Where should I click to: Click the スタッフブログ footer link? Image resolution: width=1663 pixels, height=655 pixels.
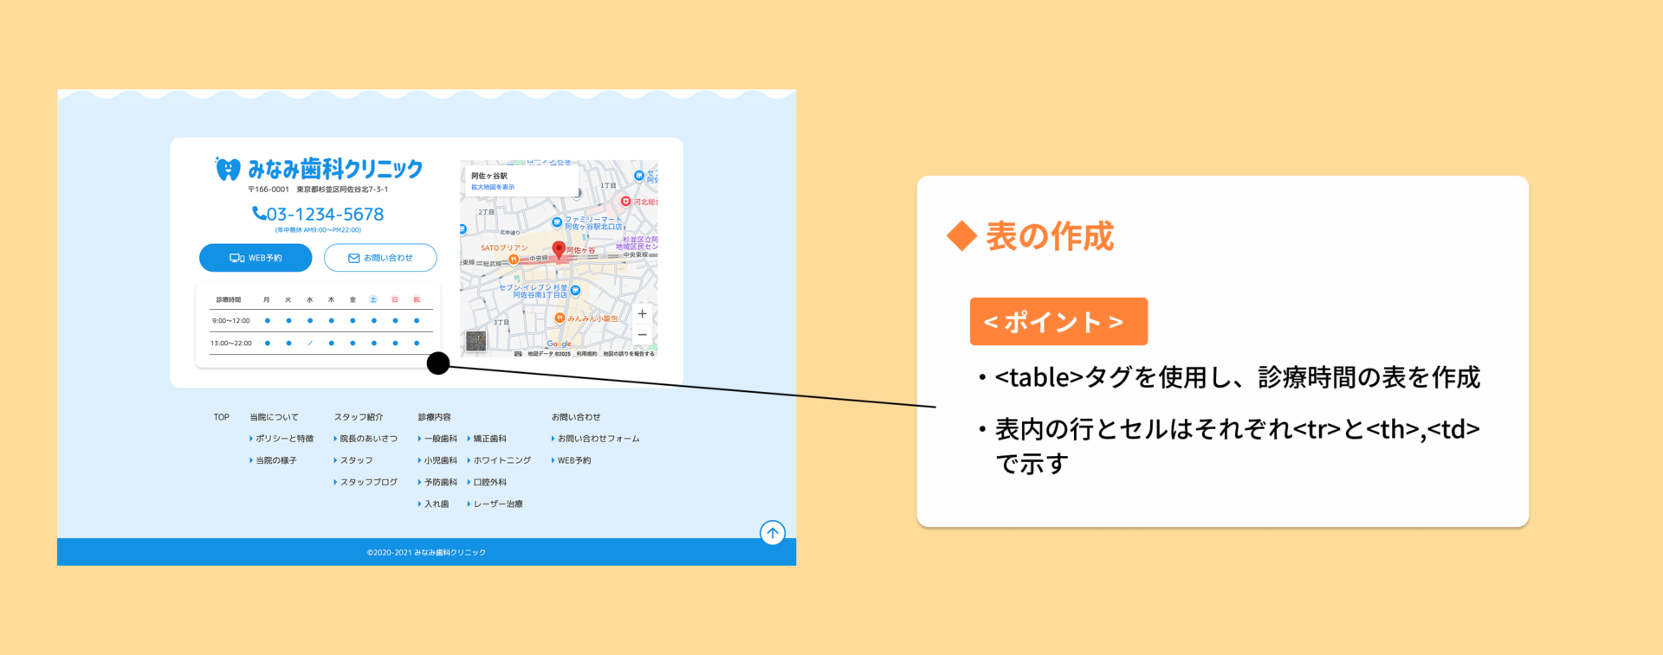point(368,482)
